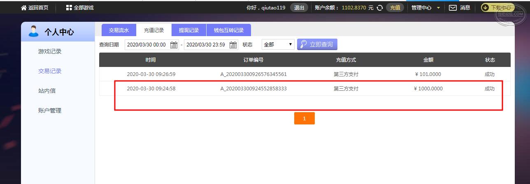This screenshot has height=184, width=530.
Task: Click the magnifier icon on the 立即查询 button
Action: (303, 44)
